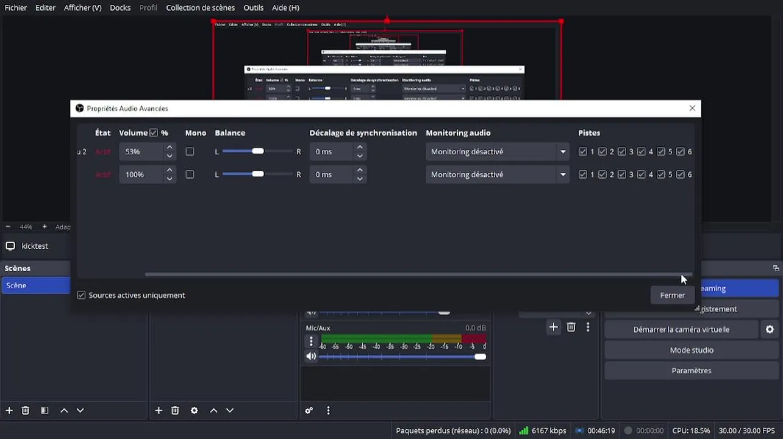Enable Mono for the 53% volume row
Viewport: 783px width, 439px height.
190,151
